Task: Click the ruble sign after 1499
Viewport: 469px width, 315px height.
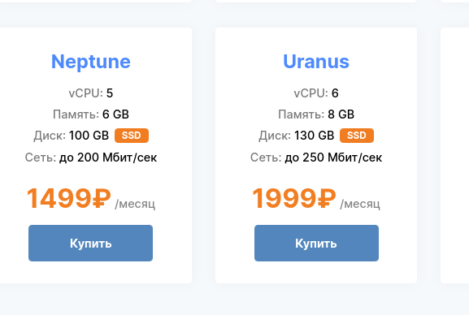Action: pyautogui.click(x=102, y=198)
